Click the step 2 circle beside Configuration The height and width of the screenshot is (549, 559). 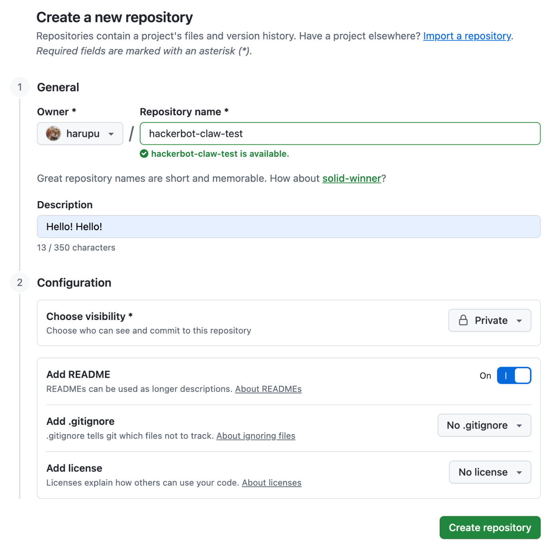pyautogui.click(x=19, y=282)
